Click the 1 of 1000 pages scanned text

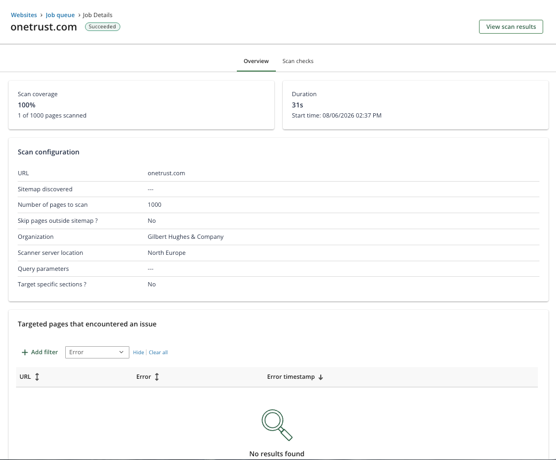point(52,115)
